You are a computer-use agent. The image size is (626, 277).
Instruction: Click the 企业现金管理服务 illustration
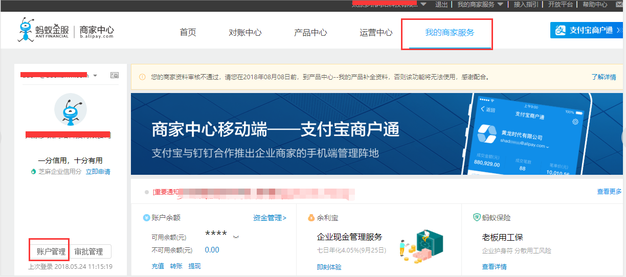point(422,246)
